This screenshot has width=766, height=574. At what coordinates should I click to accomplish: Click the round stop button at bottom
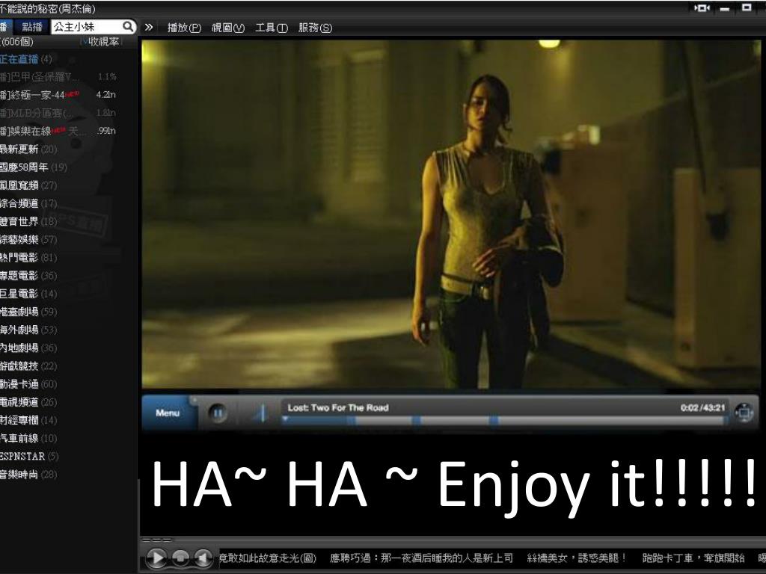(180, 558)
